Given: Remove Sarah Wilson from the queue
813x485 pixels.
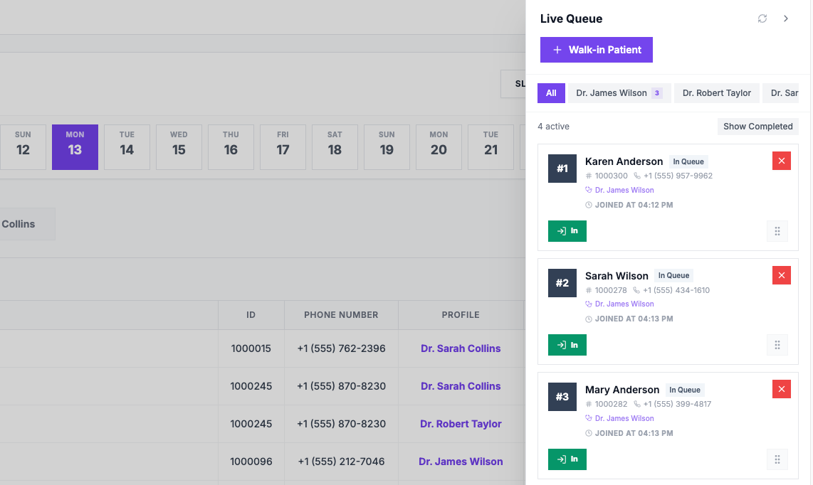Looking at the screenshot, I should [x=781, y=275].
